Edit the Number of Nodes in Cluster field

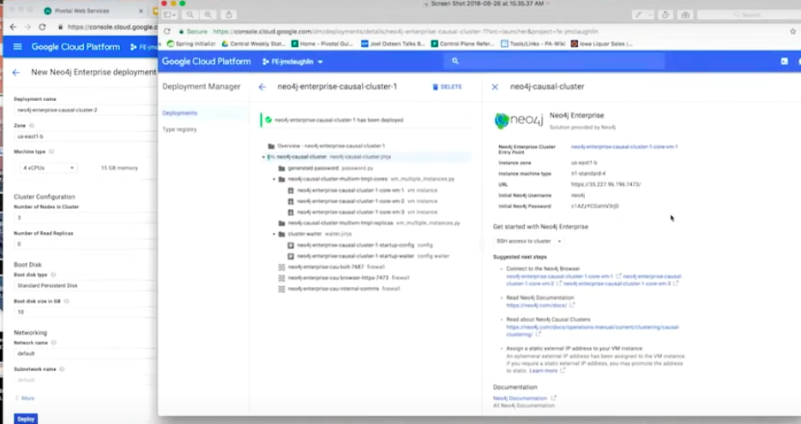[x=85, y=218]
